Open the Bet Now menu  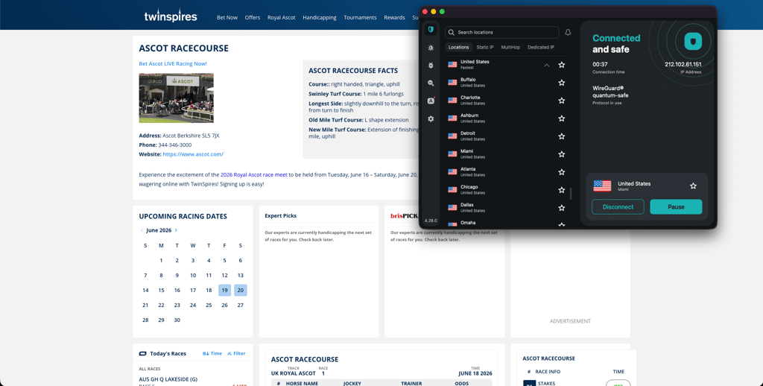(x=227, y=18)
